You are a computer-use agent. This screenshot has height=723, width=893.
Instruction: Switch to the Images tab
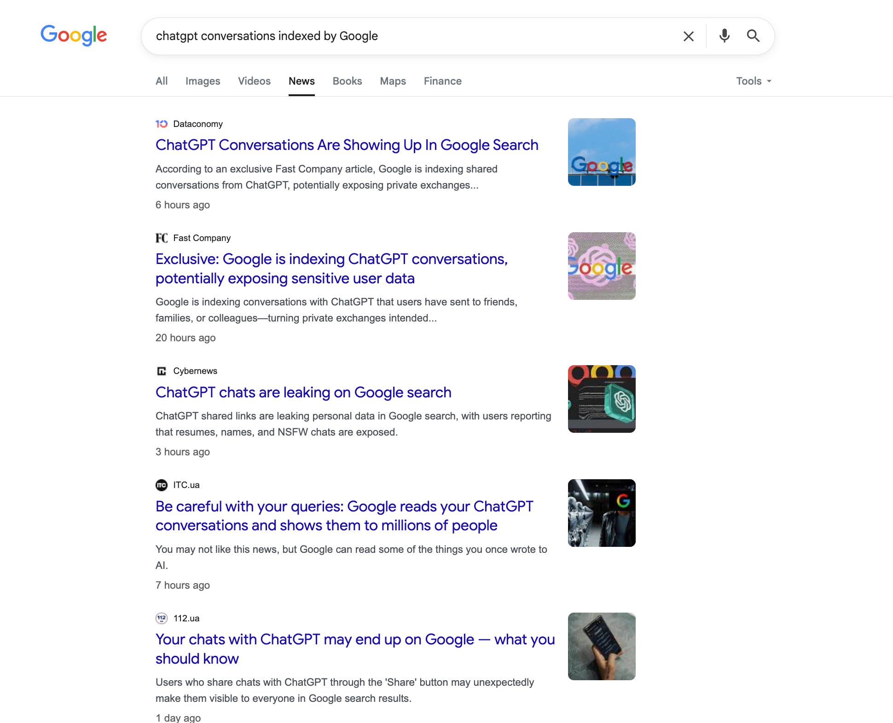(203, 81)
